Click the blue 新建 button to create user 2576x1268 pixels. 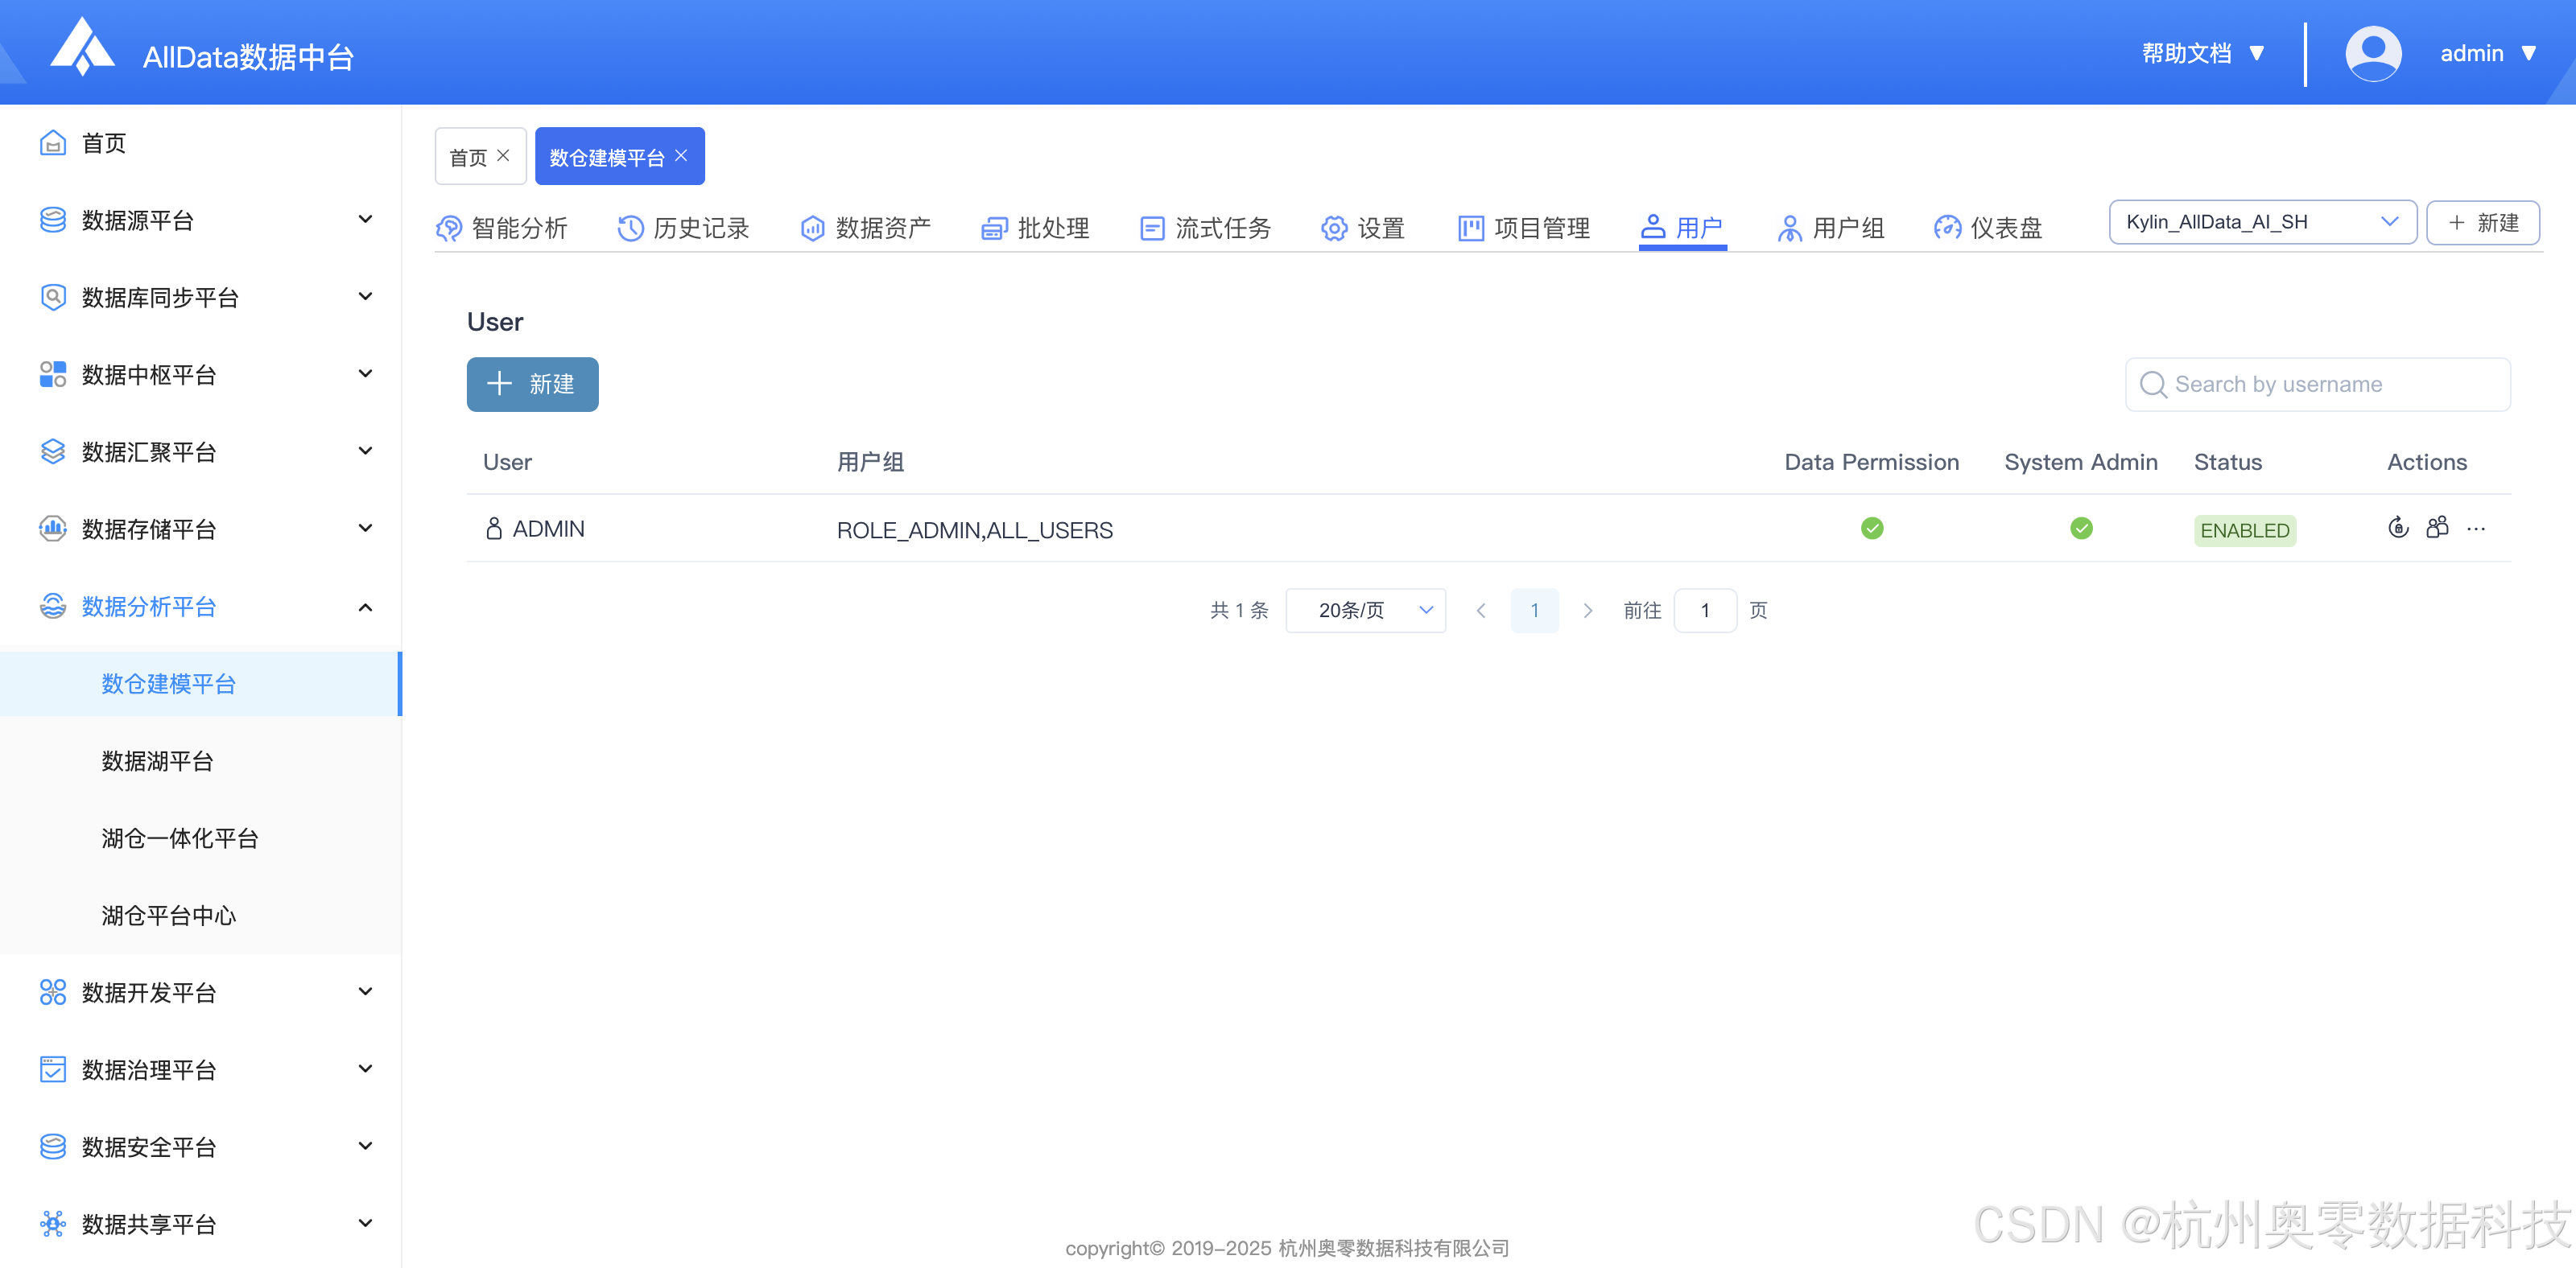(x=532, y=384)
